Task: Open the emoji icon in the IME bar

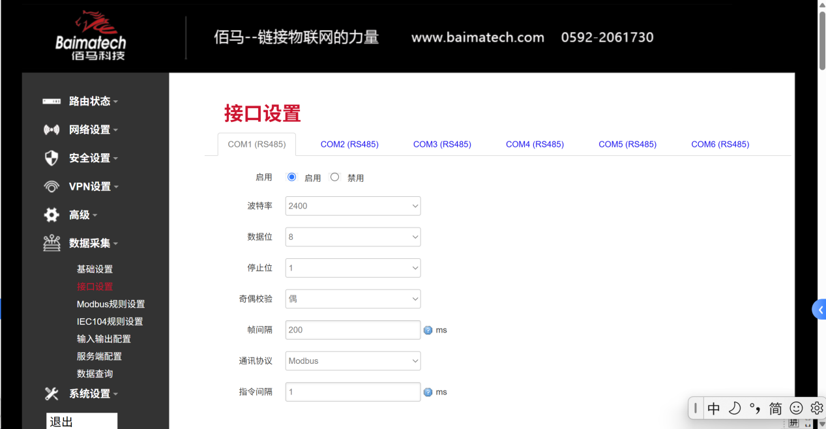Action: (x=796, y=407)
